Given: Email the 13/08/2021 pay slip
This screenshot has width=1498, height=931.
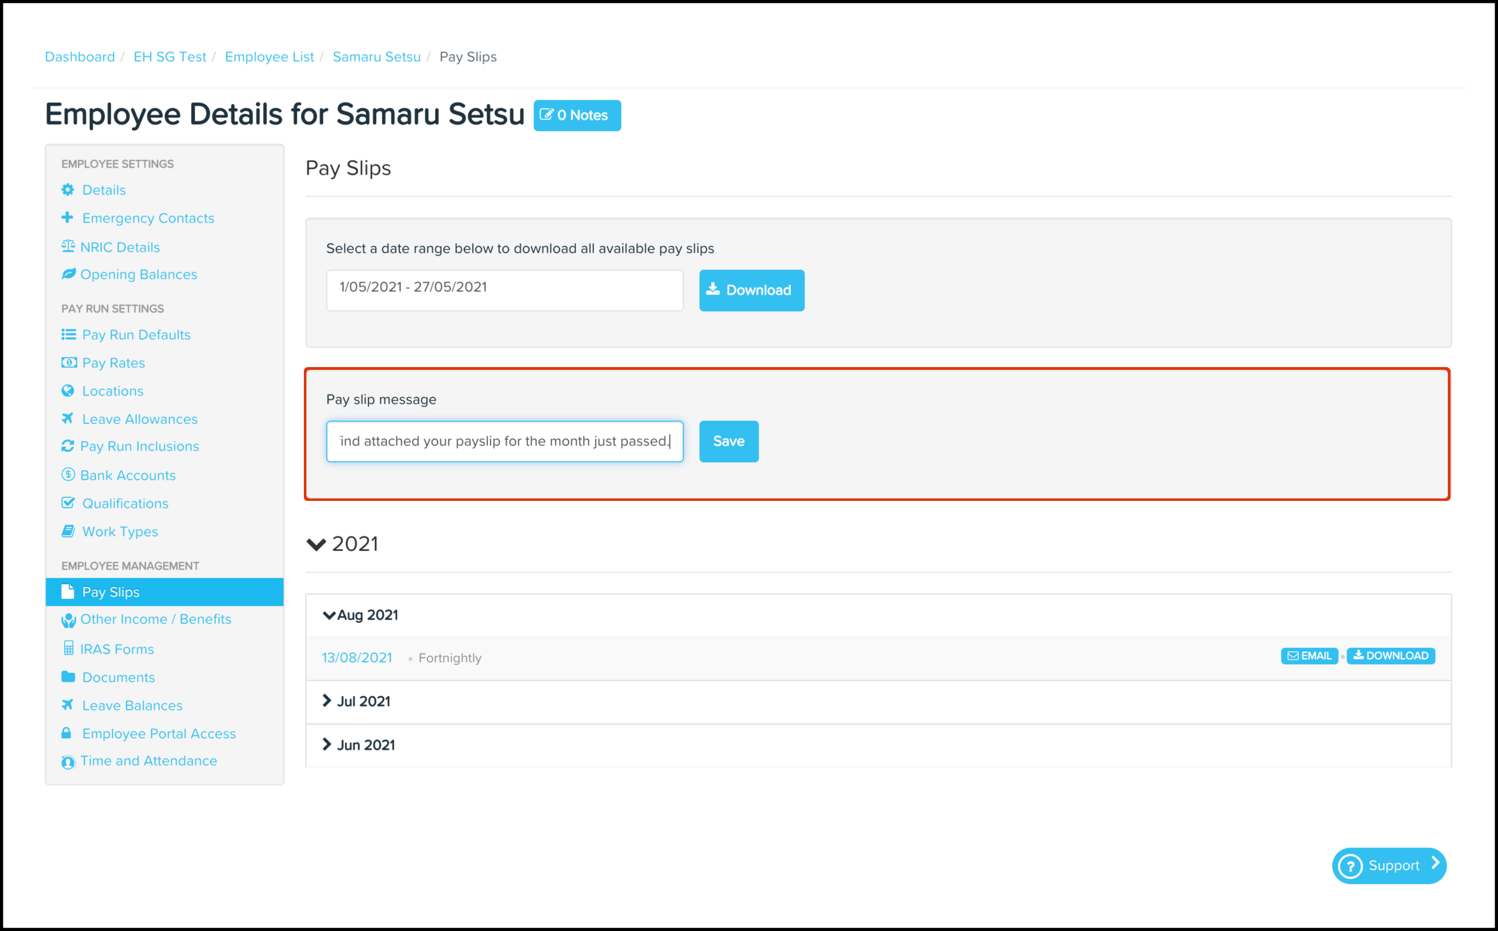Looking at the screenshot, I should coord(1309,656).
